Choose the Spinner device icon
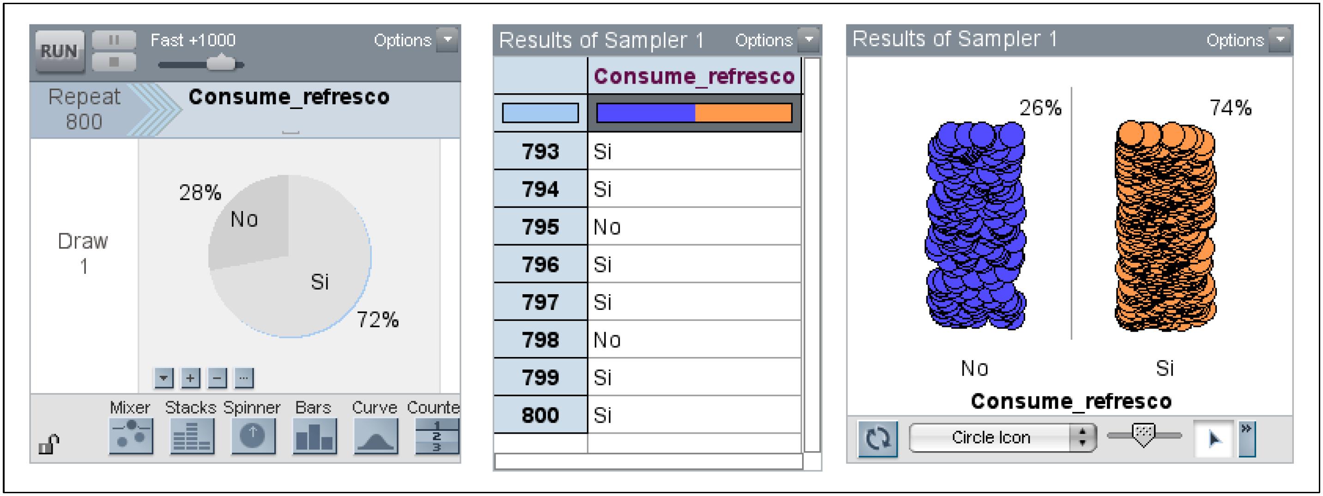 click(x=253, y=436)
